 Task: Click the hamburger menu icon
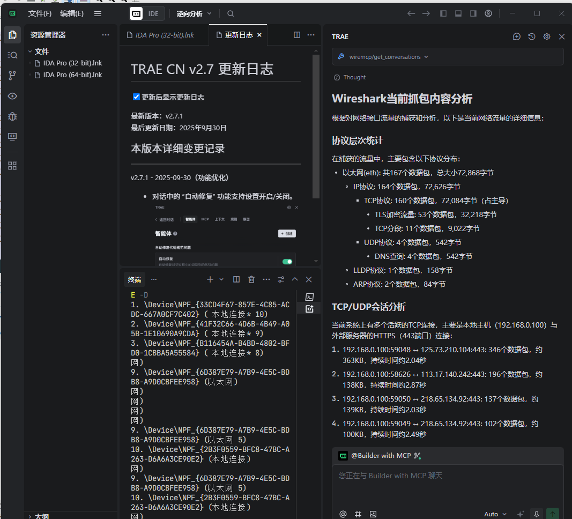[x=98, y=13]
